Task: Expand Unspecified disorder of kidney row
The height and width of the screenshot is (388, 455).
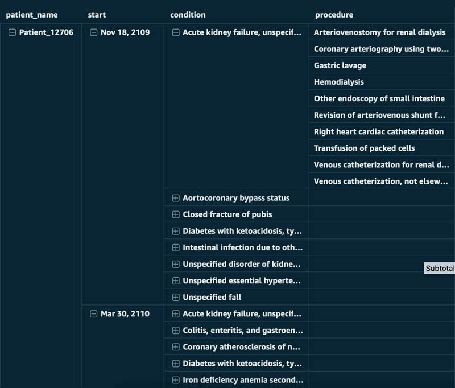Action: point(176,264)
